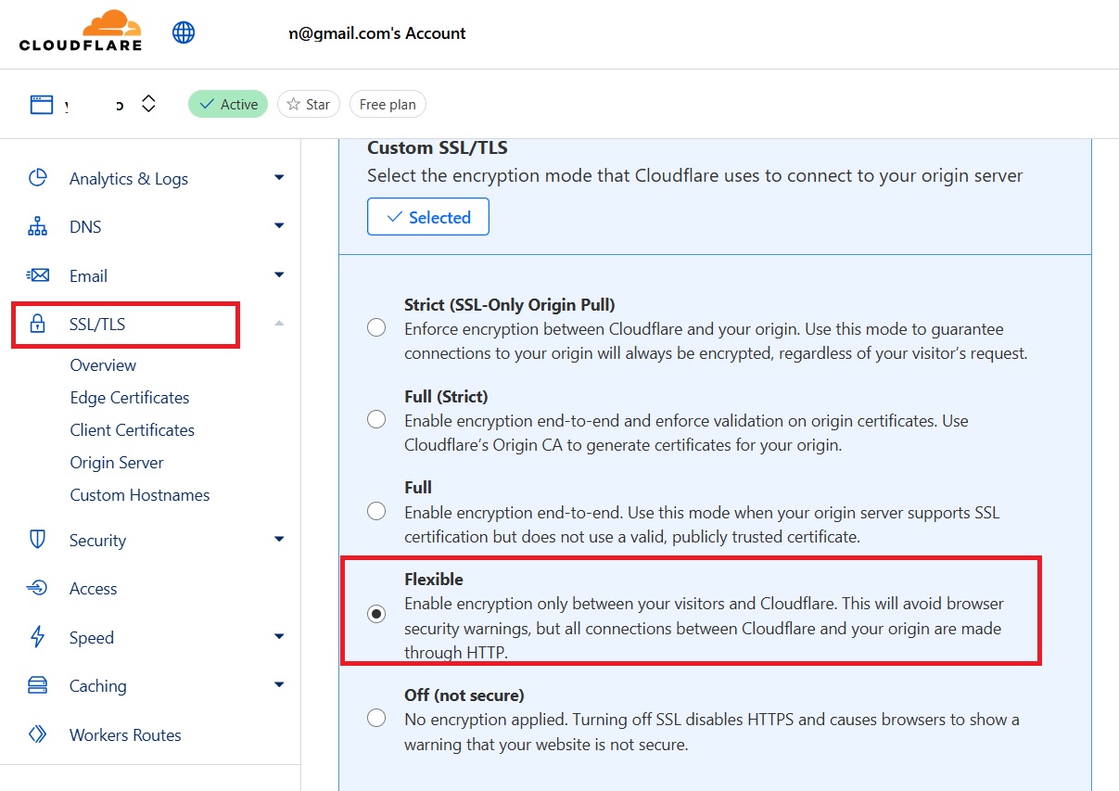Select the Flexible radio button
The width and height of the screenshot is (1119, 791).
coord(376,614)
